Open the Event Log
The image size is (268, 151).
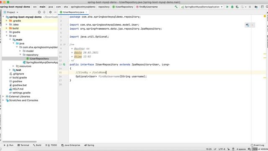[258, 145]
